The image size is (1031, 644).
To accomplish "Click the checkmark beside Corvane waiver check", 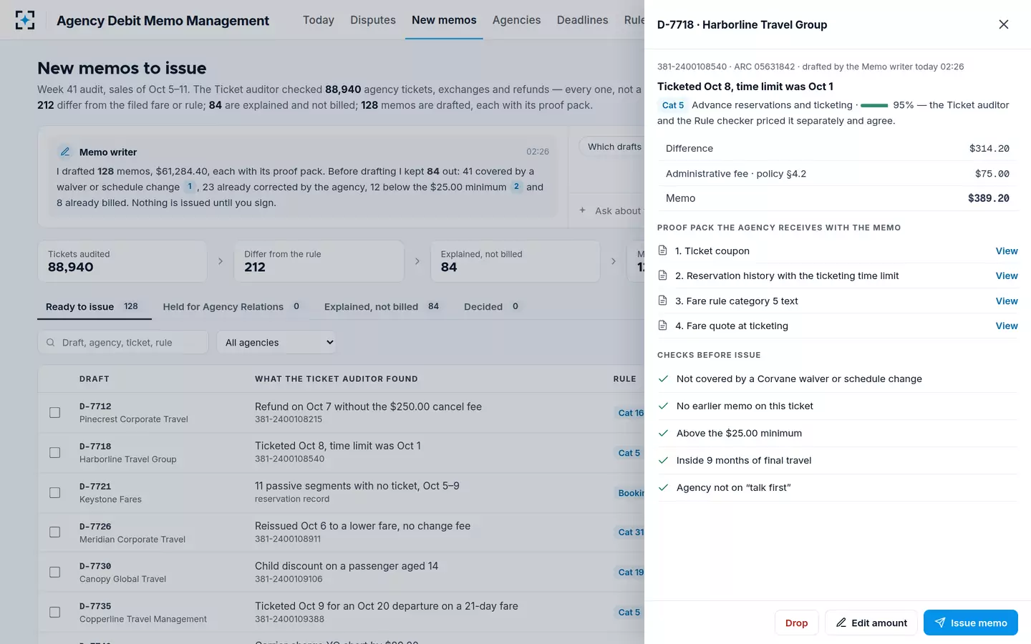I will (663, 379).
